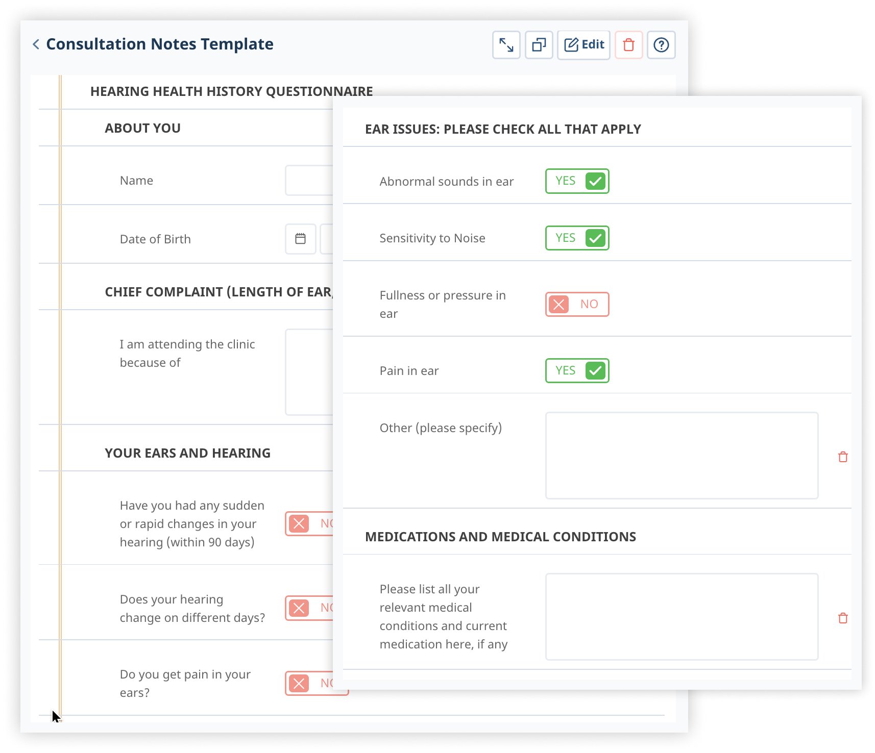Click the 'I am attending the clinic' text box

309,372
